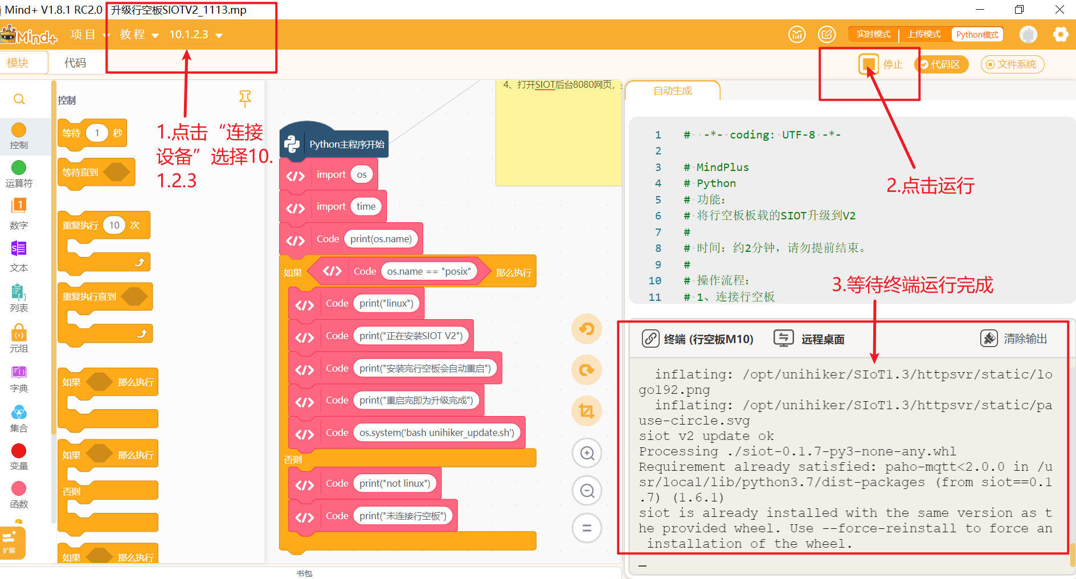The height and width of the screenshot is (579, 1076).
Task: Edit the print("not linux") code field
Action: point(395,483)
